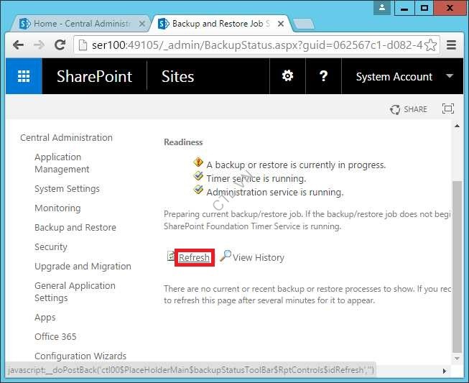469x383 pixels.
Task: Open a new browser tab
Action: coord(304,24)
